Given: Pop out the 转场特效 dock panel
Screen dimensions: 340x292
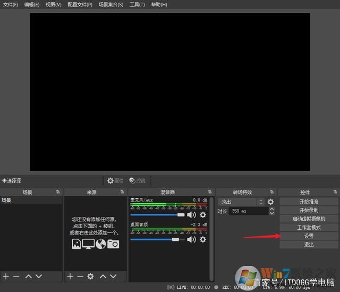Looking at the screenshot, I should [271, 192].
